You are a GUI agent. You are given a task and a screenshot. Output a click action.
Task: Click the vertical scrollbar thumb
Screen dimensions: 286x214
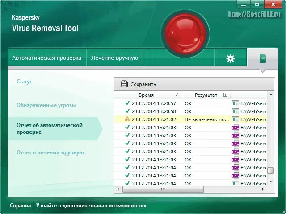[271, 170]
